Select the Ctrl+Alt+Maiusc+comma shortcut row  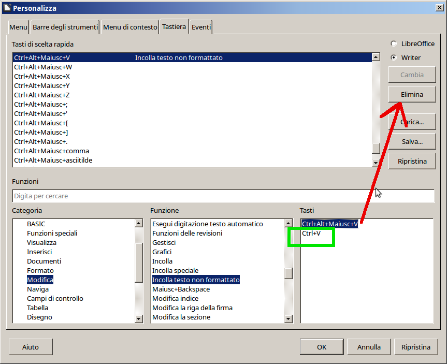click(x=193, y=151)
